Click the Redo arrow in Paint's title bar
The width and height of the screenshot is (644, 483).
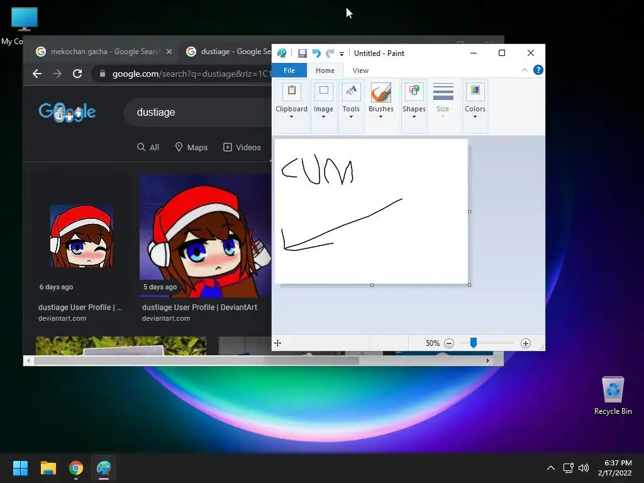point(330,53)
